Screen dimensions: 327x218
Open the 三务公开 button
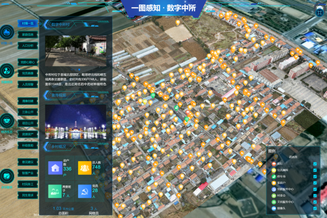pos(28,112)
